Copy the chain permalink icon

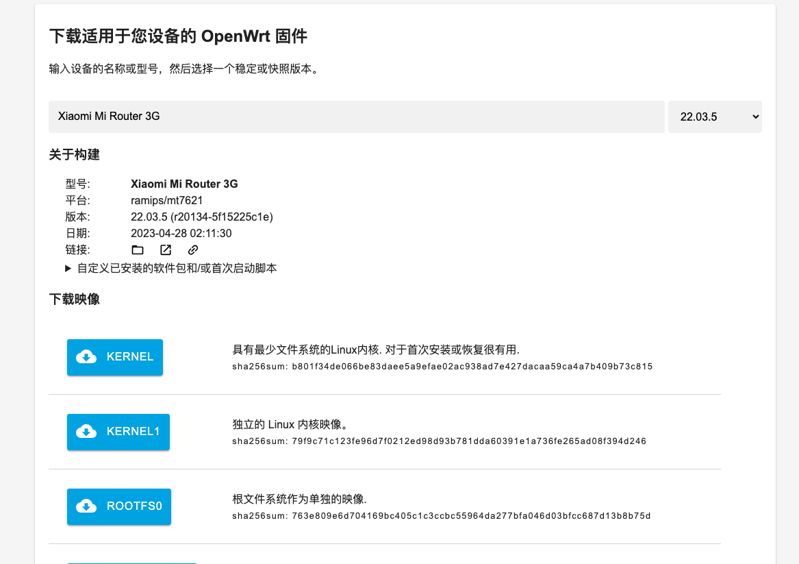192,250
